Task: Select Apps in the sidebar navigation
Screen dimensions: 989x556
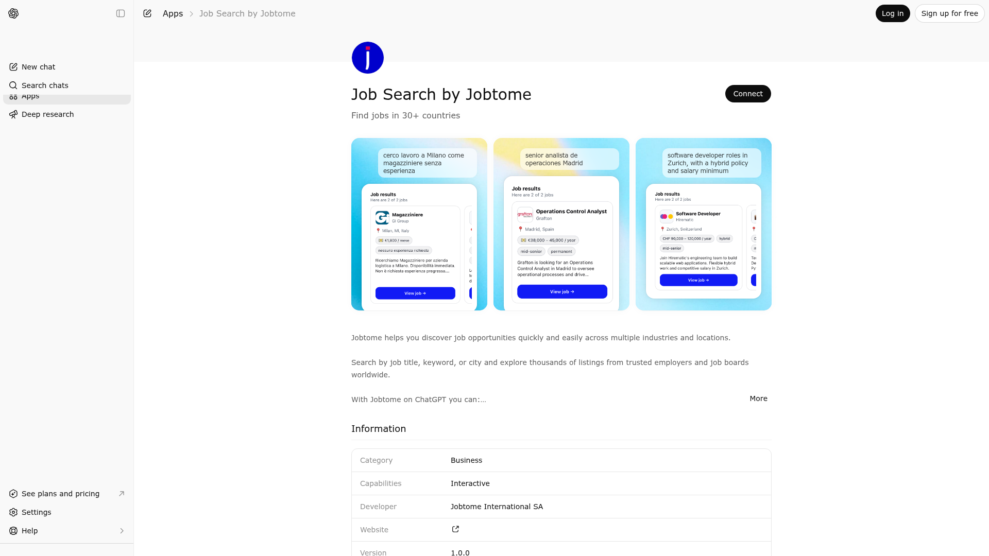Action: pyautogui.click(x=30, y=96)
